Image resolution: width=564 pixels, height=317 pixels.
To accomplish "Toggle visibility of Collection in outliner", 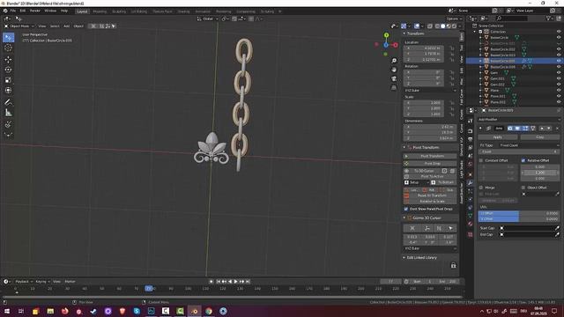I will point(559,32).
